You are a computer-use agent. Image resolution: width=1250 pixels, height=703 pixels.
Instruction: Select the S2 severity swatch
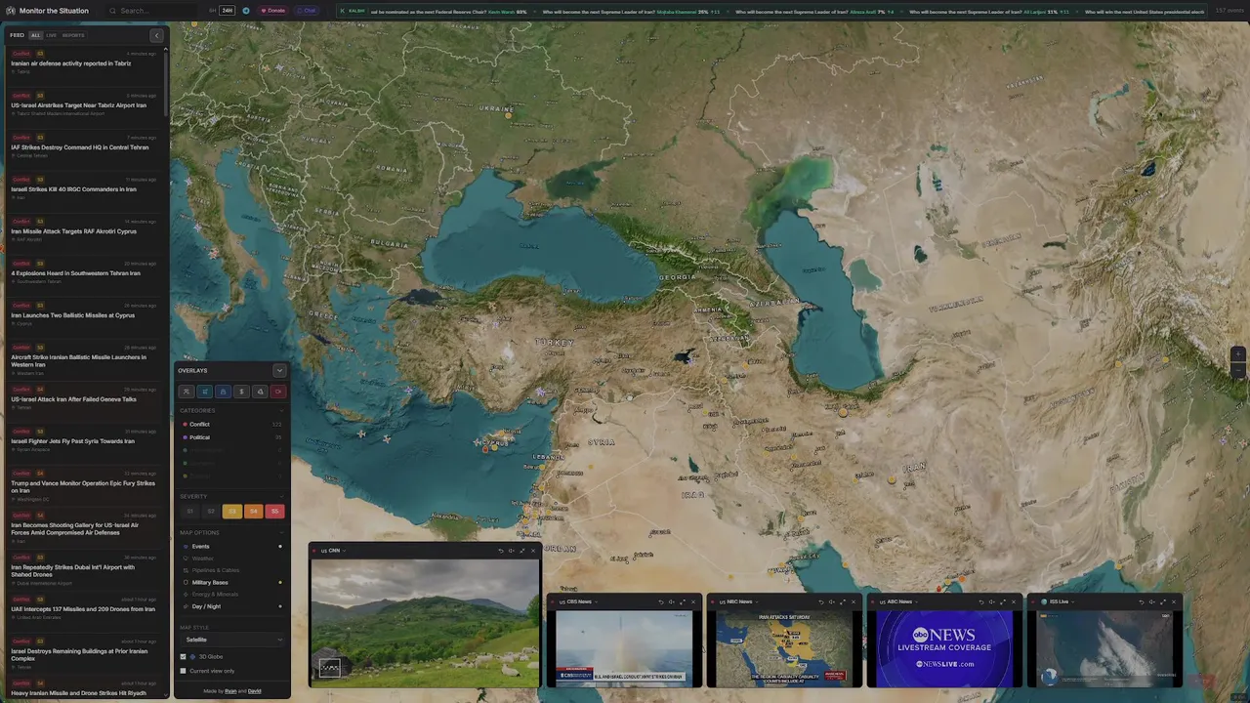pos(211,512)
